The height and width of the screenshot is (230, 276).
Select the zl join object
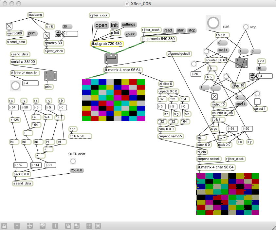[x=202, y=152]
